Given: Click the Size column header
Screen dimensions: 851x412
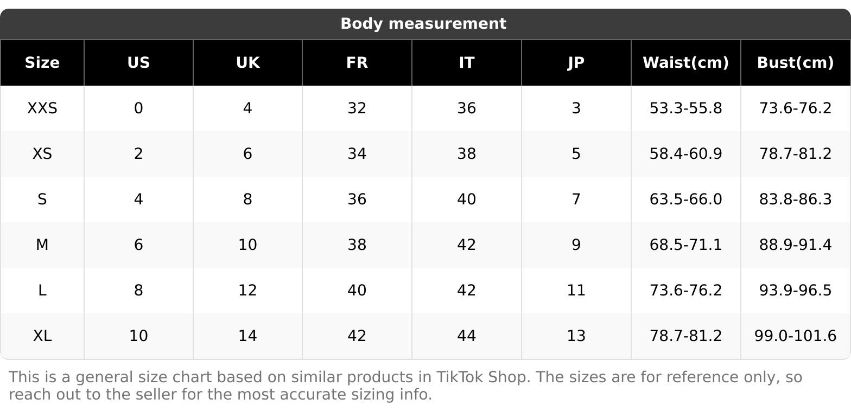Looking at the screenshot, I should (x=42, y=63).
